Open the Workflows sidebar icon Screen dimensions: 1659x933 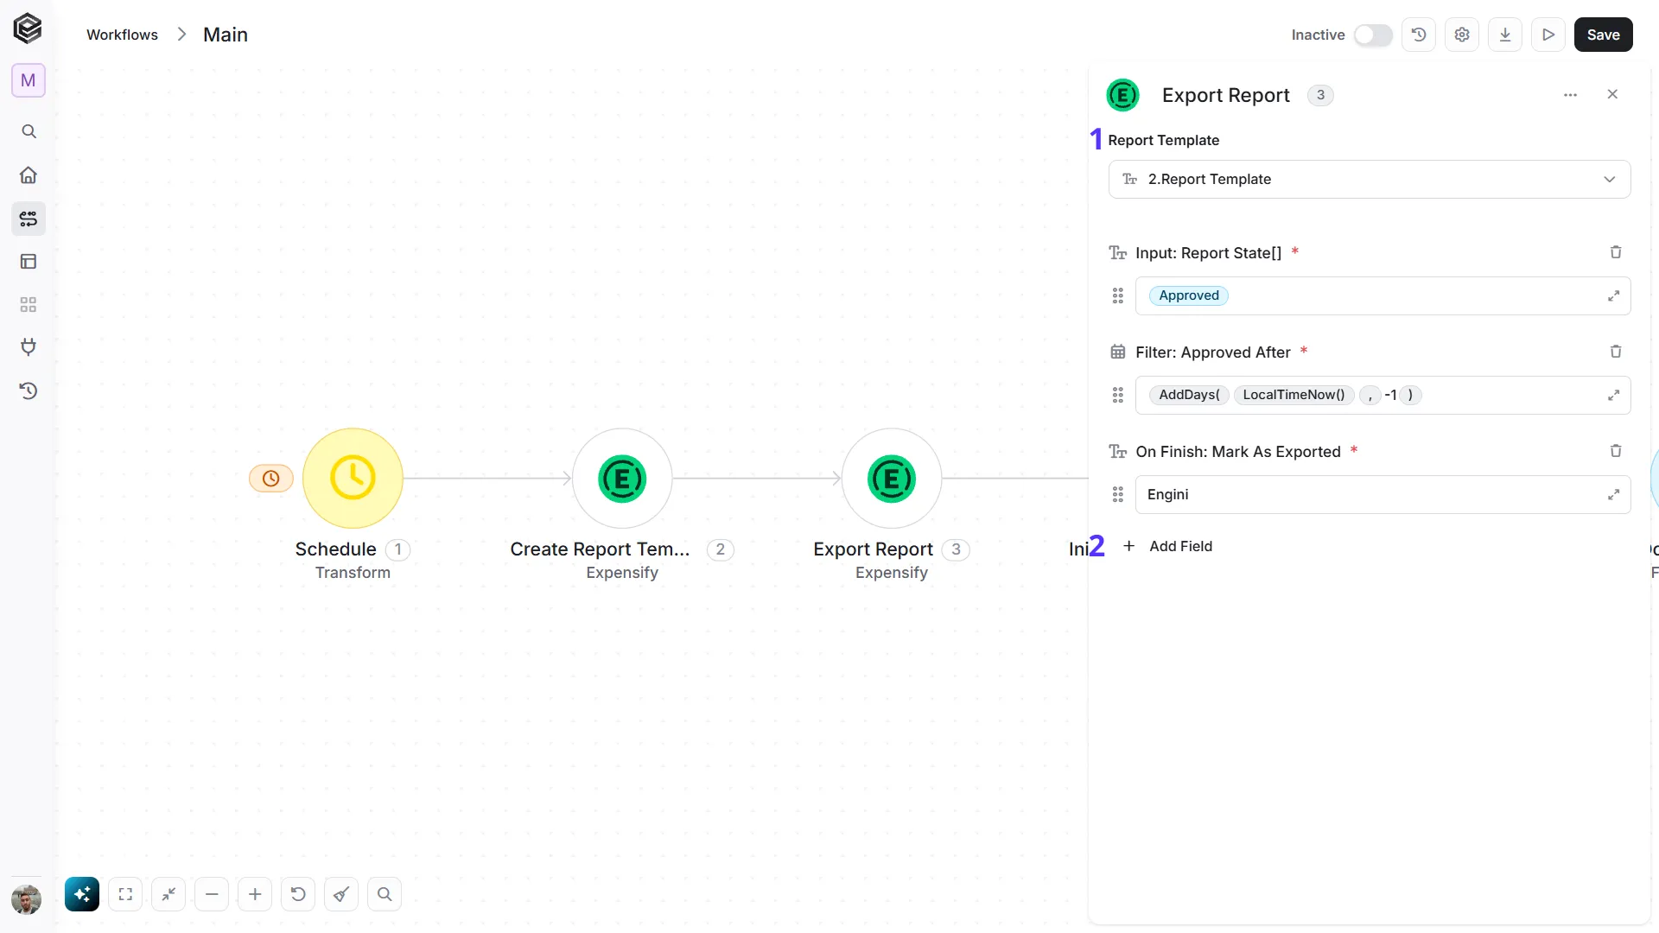(29, 219)
